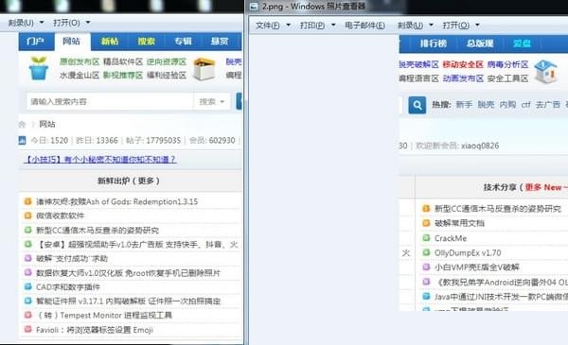Click the thread icon beside 破解常用文档
Image resolution: width=568 pixels, height=345 pixels.
point(426,223)
